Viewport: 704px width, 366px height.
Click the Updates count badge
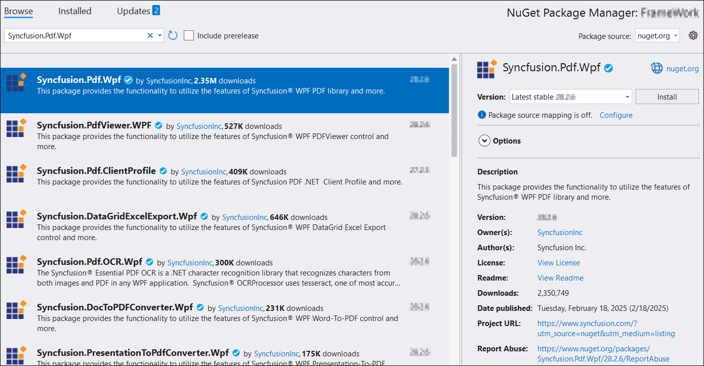156,10
